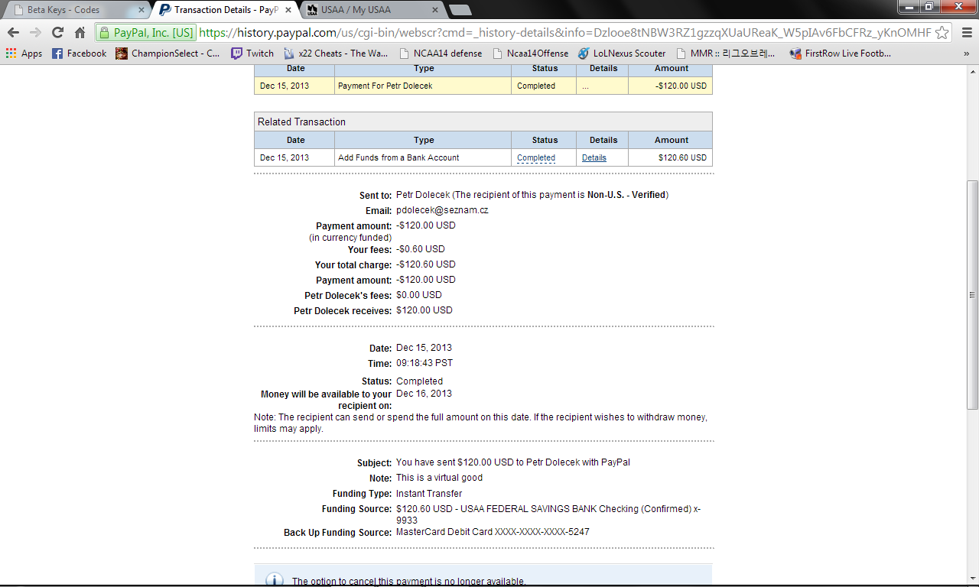This screenshot has width=979, height=587.
Task: Click the "$120.60 USD" Related Transaction amount
Action: [683, 157]
